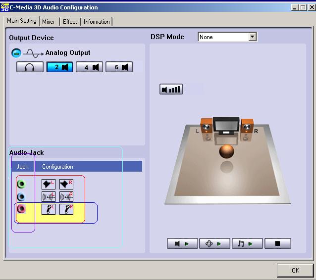316x280 pixels.
Task: Click the right microphone configuration icon
Action: point(66,209)
